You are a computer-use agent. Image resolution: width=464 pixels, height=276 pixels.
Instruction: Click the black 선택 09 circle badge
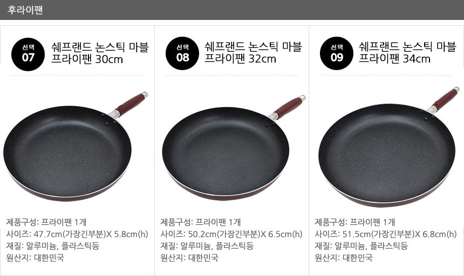(337, 53)
